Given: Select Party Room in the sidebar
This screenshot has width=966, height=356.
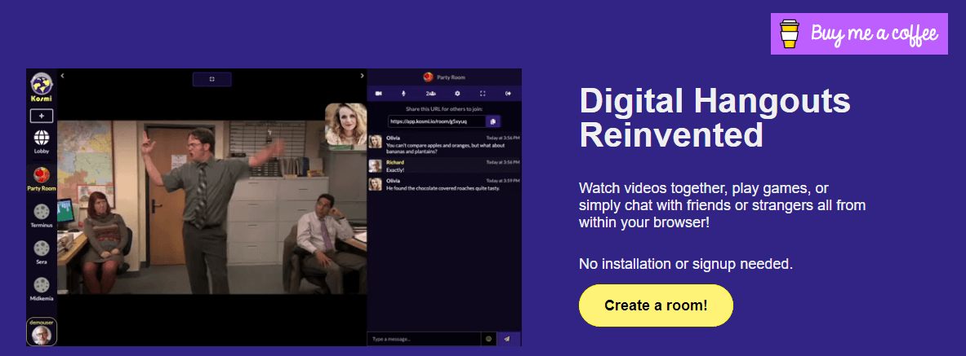Looking at the screenshot, I should (x=42, y=179).
